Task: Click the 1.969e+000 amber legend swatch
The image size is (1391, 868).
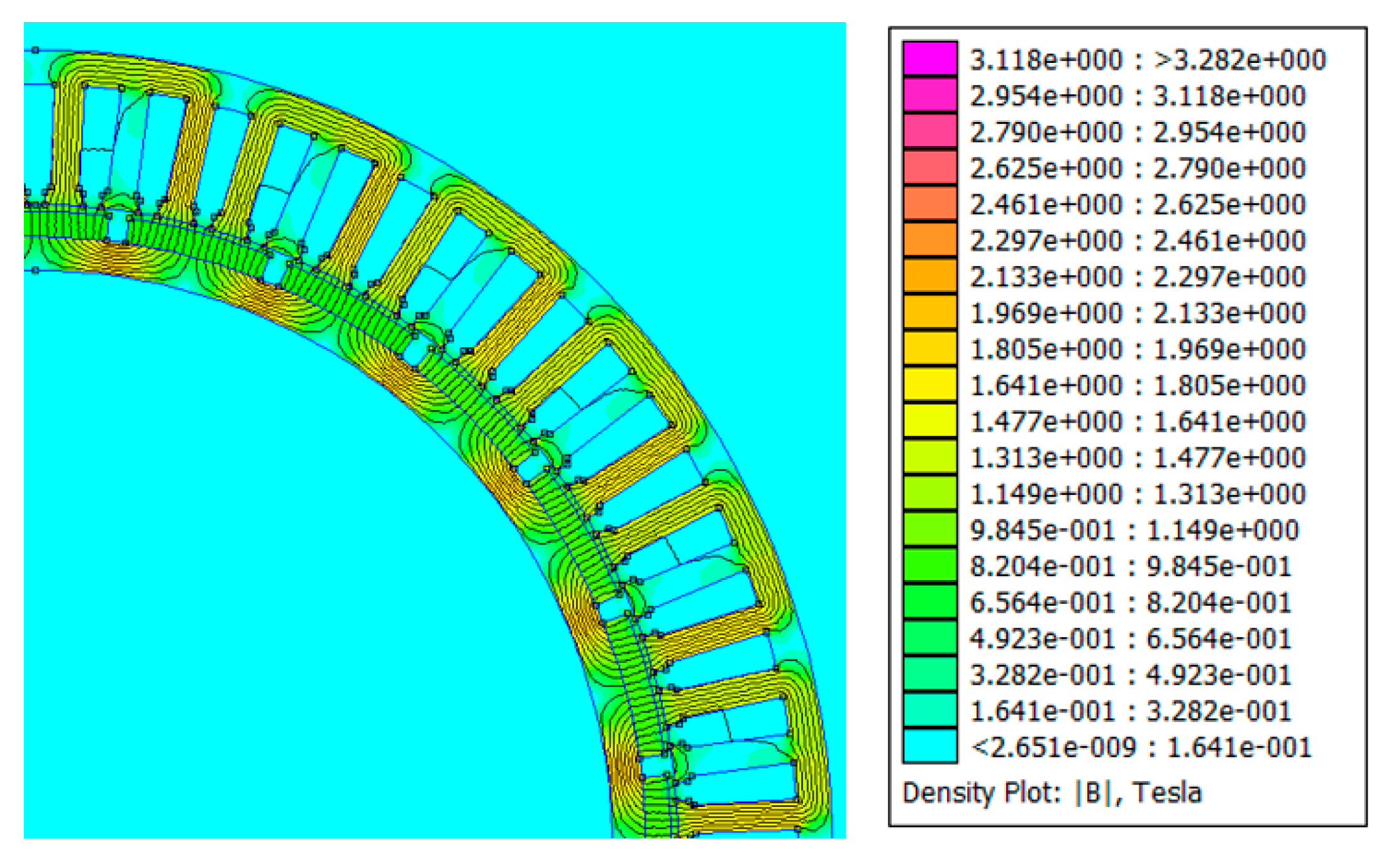Action: coord(929,312)
